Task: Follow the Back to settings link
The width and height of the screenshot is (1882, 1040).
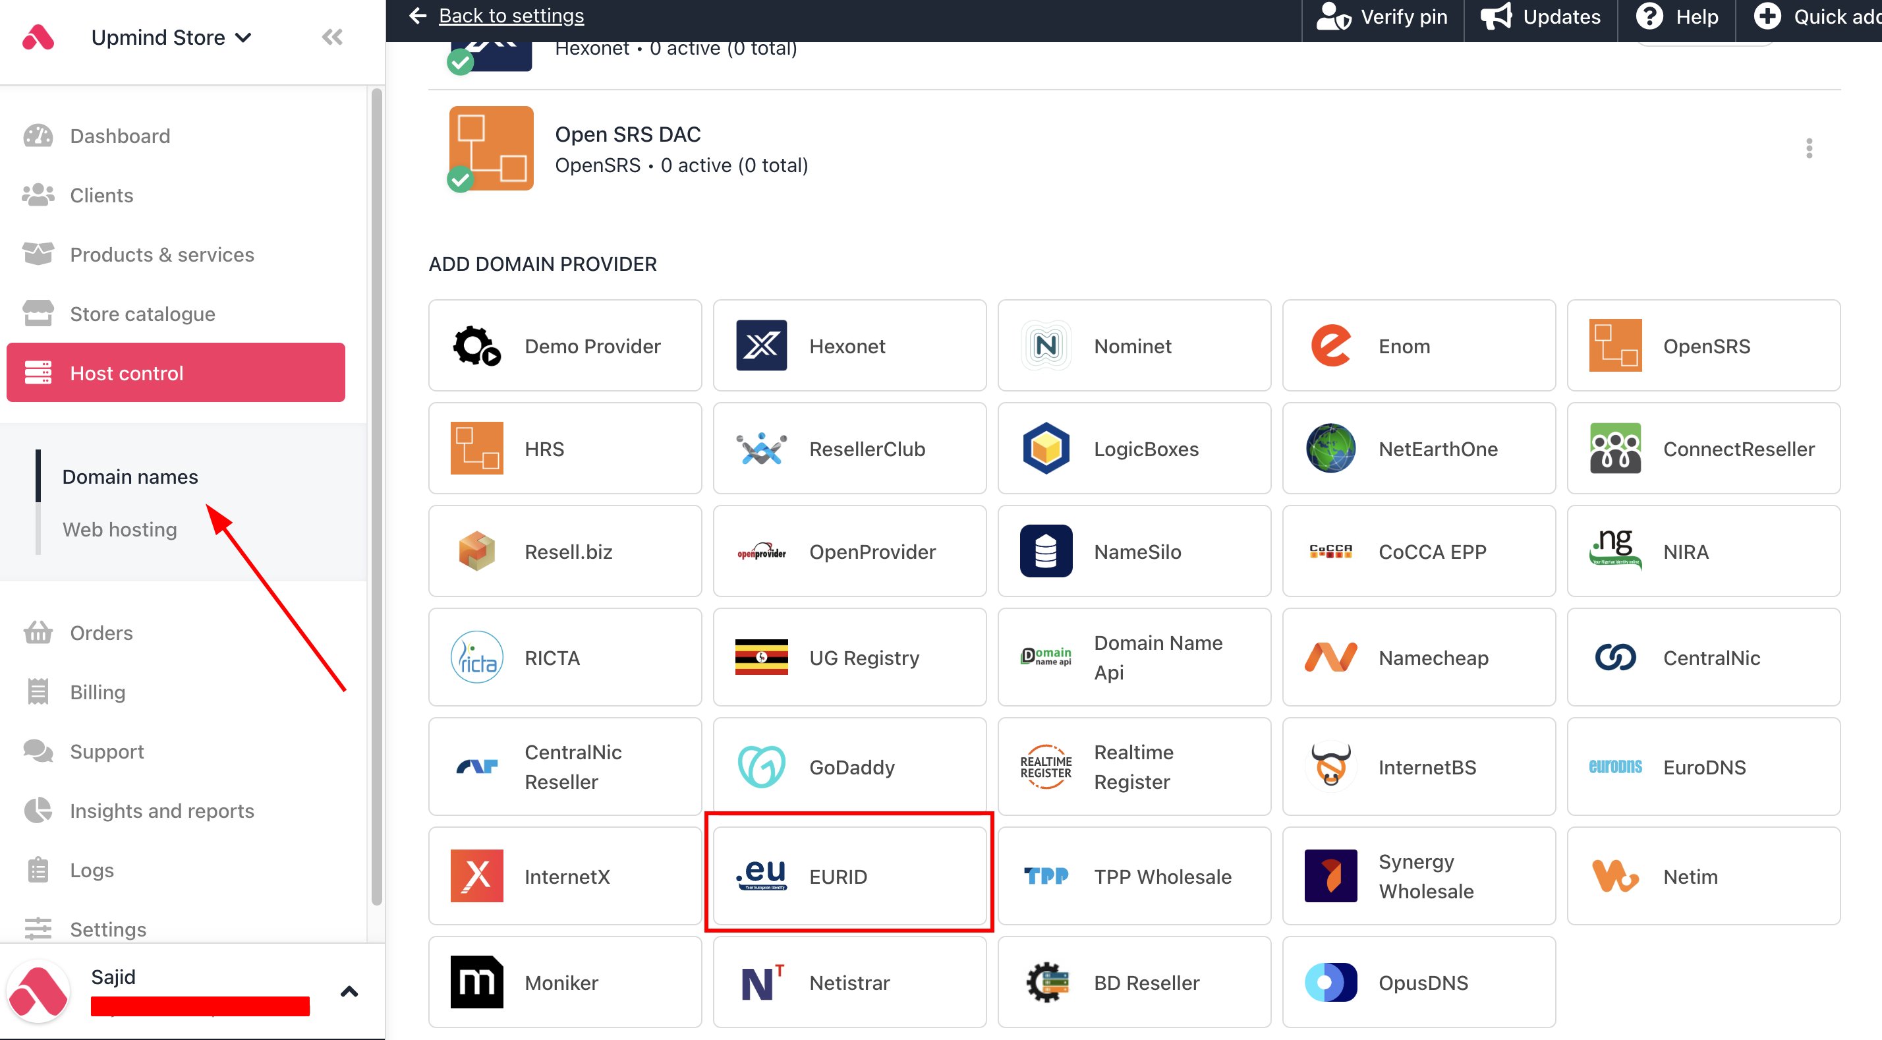Action: tap(511, 16)
